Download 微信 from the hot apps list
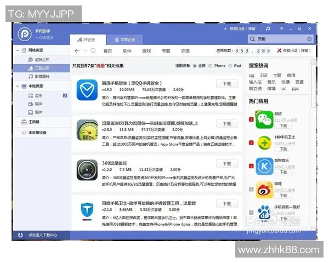Screen dimensions: 329x263 coord(283,126)
